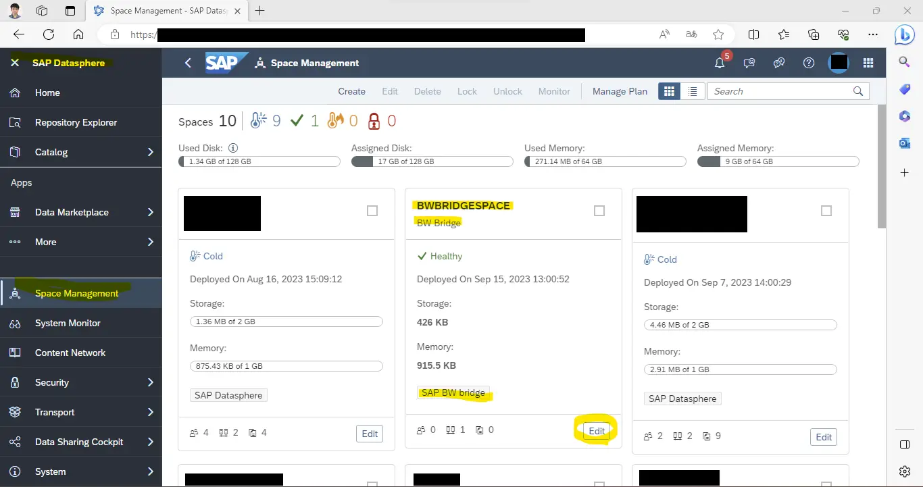Viewport: 923px width, 487px height.
Task: Click the Content Network icon
Action: 15,353
